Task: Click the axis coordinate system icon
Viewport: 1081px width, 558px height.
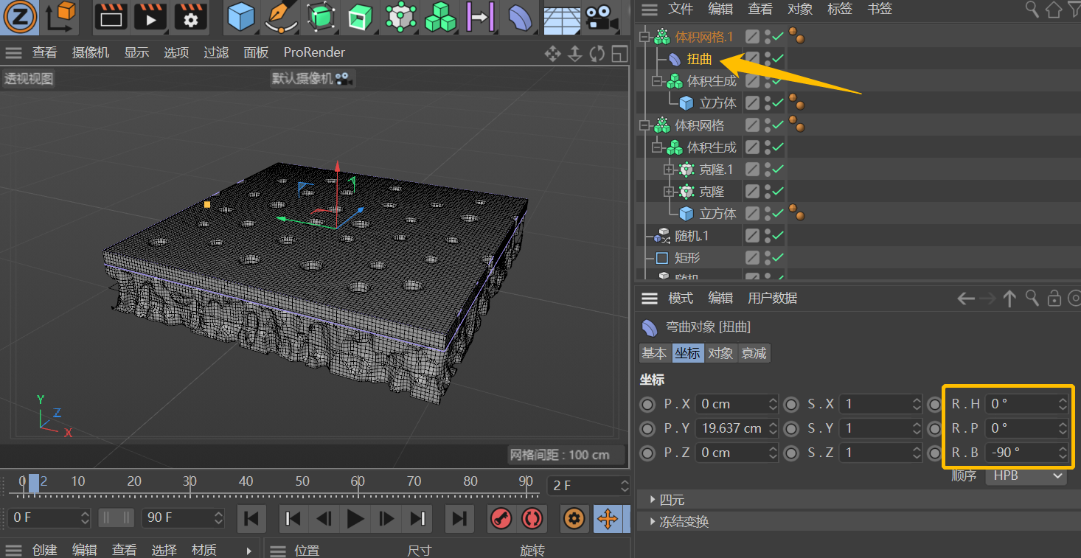Action: [x=60, y=16]
